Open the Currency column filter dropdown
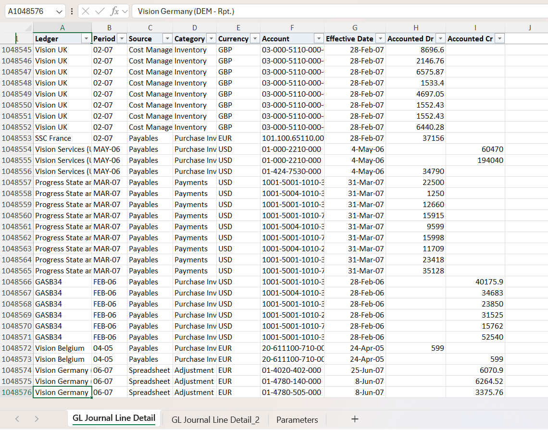Image resolution: width=548 pixels, height=430 pixels. tap(255, 38)
